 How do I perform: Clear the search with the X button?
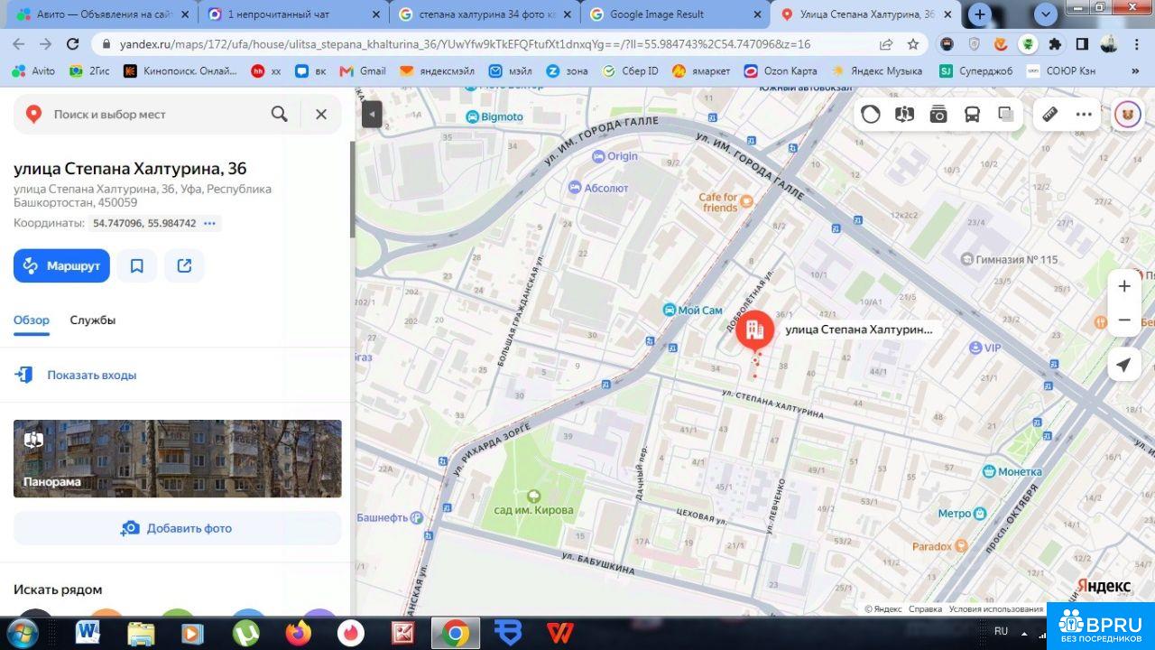coord(320,114)
